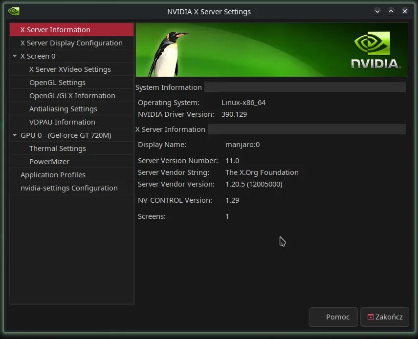Minimize the window with the down chevron
418x339 pixels.
[377, 11]
